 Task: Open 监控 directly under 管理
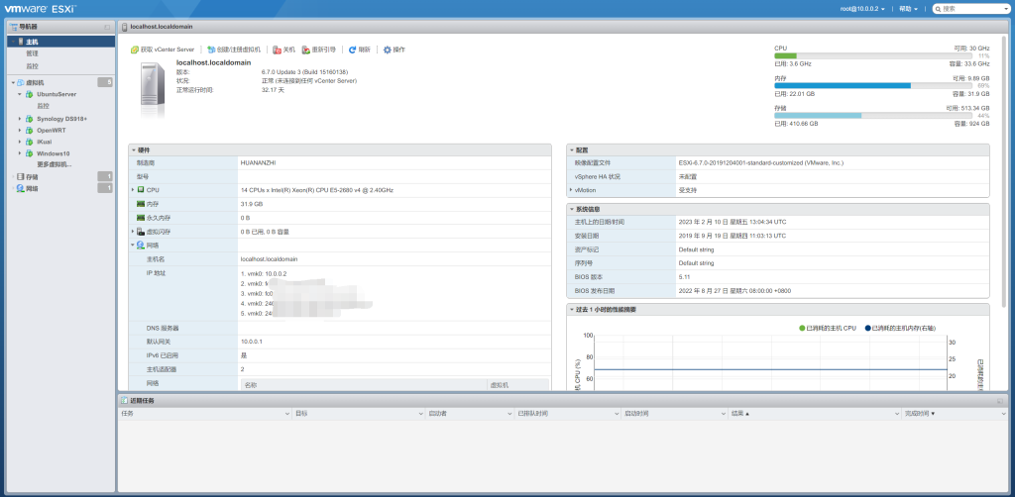pyautogui.click(x=32, y=66)
